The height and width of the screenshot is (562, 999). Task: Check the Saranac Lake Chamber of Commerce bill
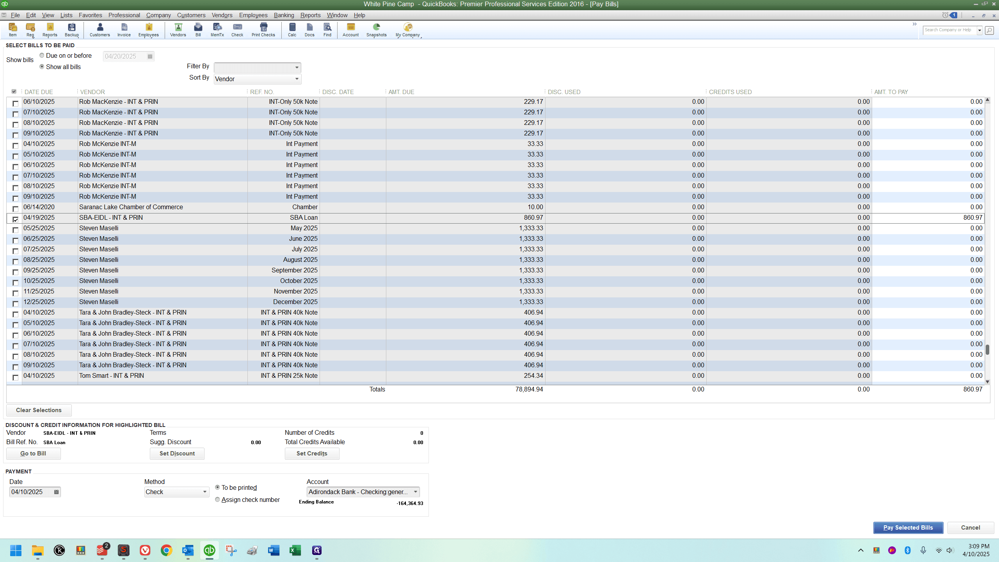(x=16, y=209)
